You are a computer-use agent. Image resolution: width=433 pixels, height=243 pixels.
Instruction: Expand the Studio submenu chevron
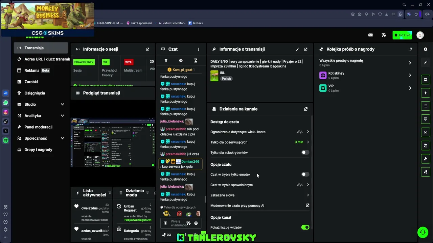coord(62,104)
